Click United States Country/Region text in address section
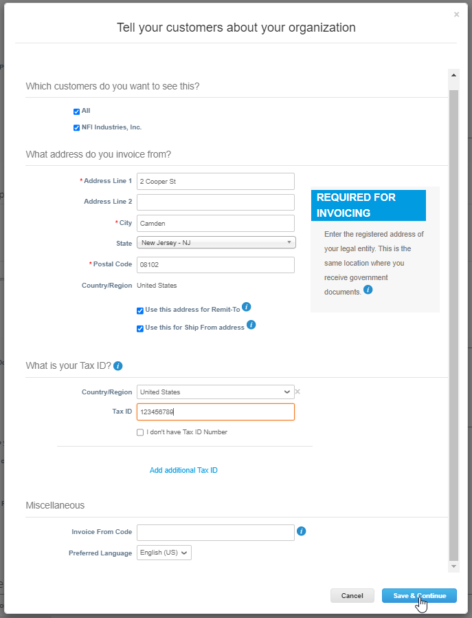Image resolution: width=472 pixels, height=618 pixels. pos(157,286)
